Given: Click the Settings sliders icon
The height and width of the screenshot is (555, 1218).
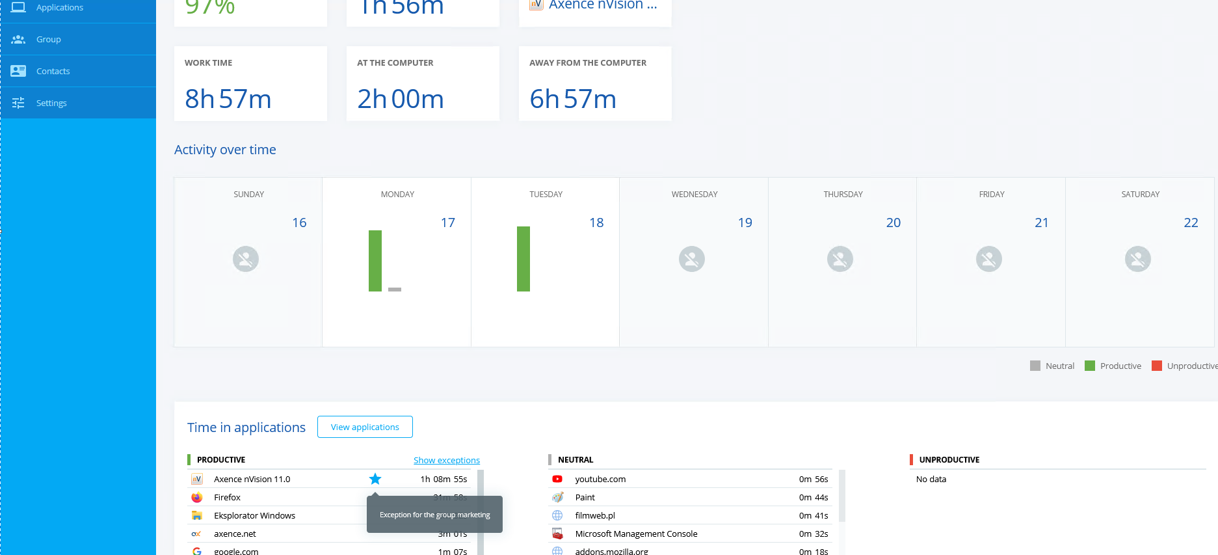Looking at the screenshot, I should tap(18, 103).
